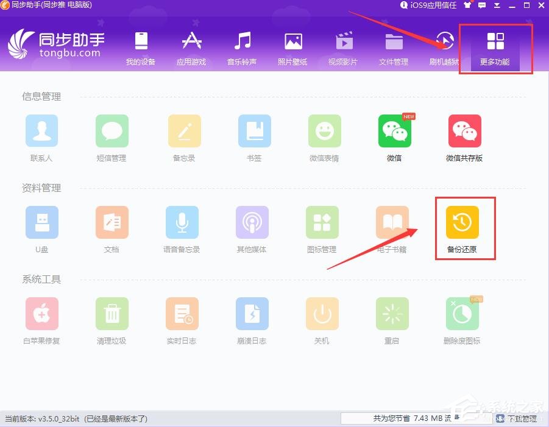Open the U盘 USB disk tool
This screenshot has height=427, width=549.
pyautogui.click(x=41, y=222)
